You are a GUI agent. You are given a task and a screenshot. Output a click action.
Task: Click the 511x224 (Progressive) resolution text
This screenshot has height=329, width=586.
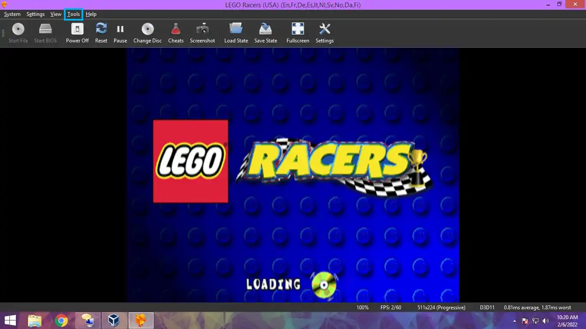click(x=441, y=308)
